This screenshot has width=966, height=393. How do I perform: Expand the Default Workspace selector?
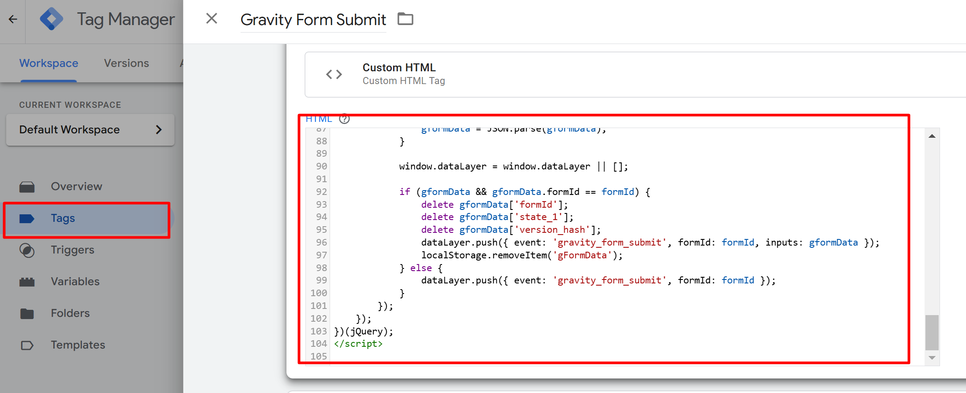[x=70, y=130]
